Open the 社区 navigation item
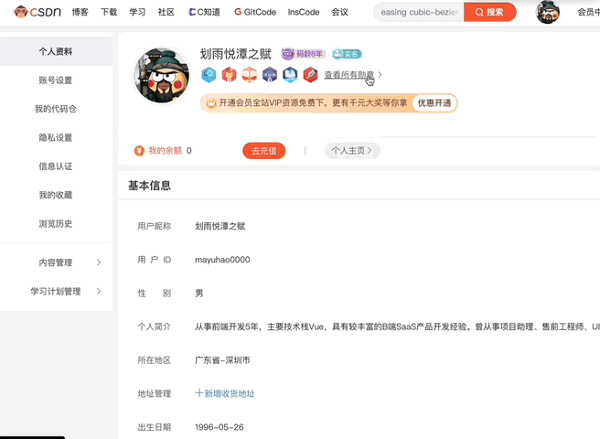Image resolution: width=600 pixels, height=439 pixels. click(166, 12)
